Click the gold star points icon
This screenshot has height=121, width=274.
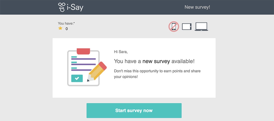pos(60,28)
